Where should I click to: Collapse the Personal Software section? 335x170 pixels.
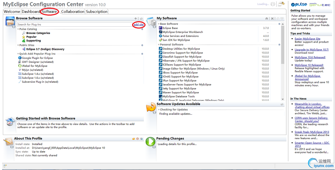[159, 45]
